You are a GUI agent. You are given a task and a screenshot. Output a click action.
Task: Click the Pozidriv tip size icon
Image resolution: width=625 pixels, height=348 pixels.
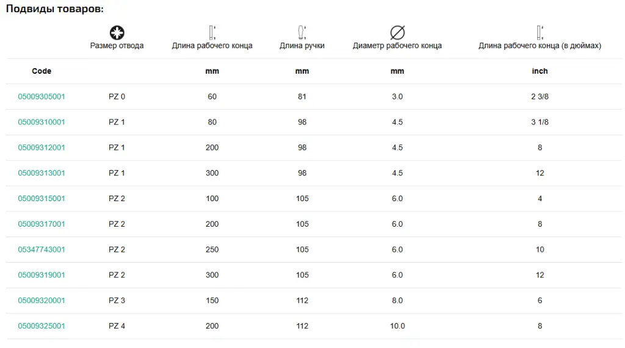click(x=117, y=33)
